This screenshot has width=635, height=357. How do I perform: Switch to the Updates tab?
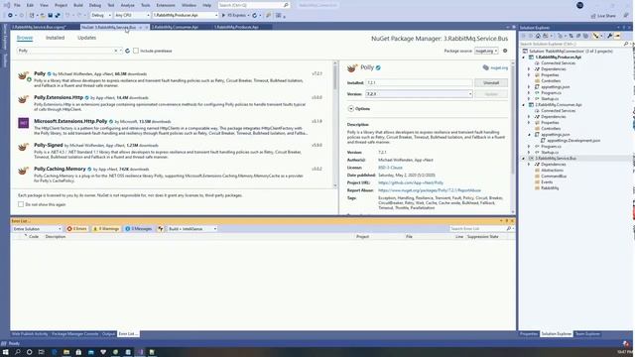click(86, 38)
